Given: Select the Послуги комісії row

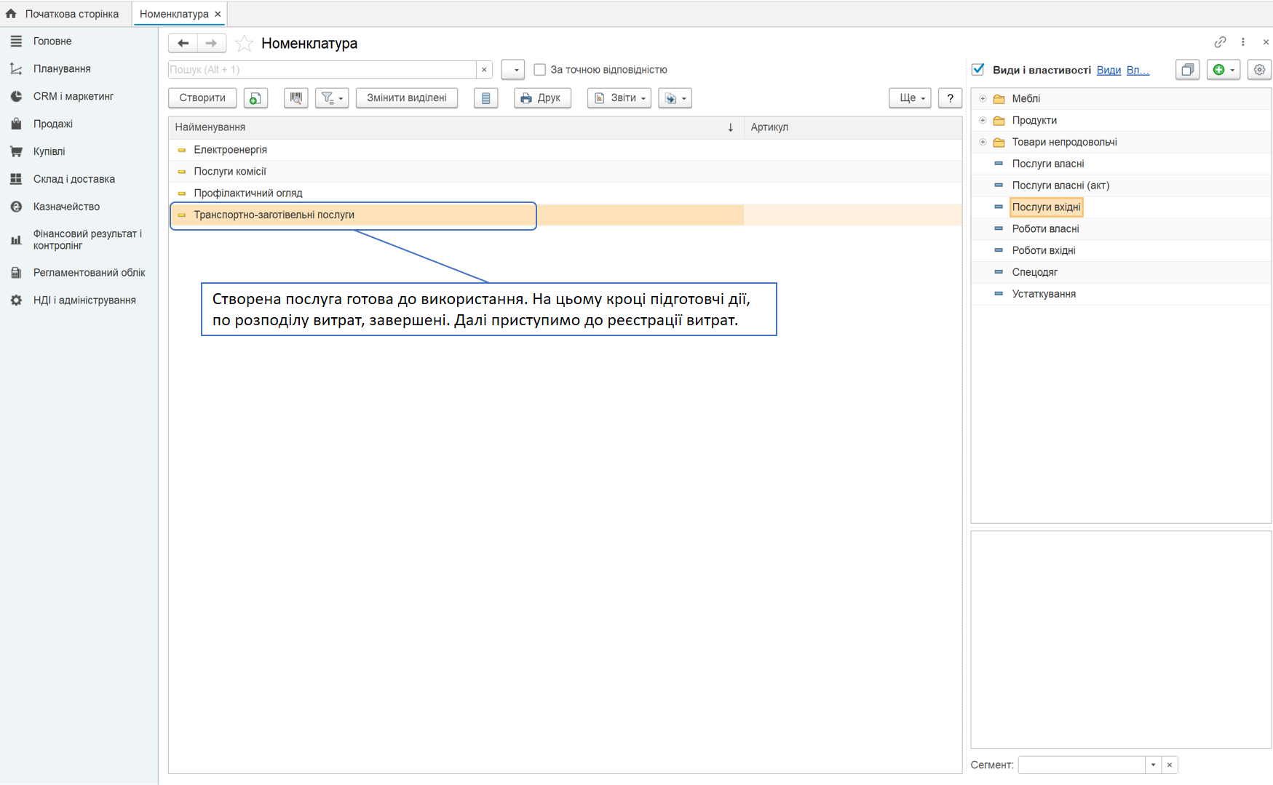Looking at the screenshot, I should click(x=565, y=172).
